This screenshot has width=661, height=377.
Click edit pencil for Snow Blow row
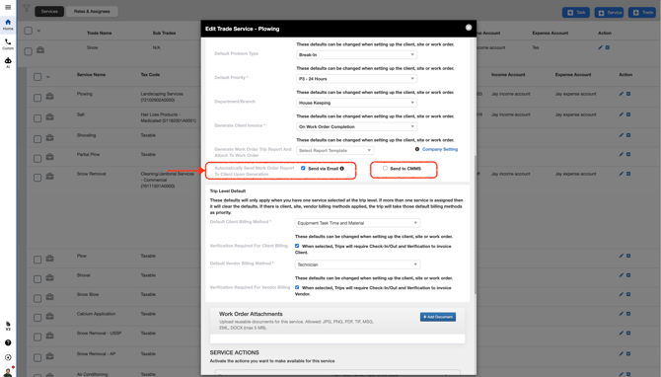621,294
